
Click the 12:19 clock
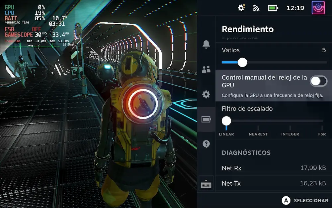(295, 8)
